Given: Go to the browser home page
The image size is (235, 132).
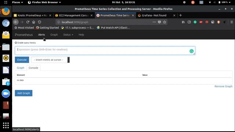Looking at the screenshot, I should tap(33, 22).
